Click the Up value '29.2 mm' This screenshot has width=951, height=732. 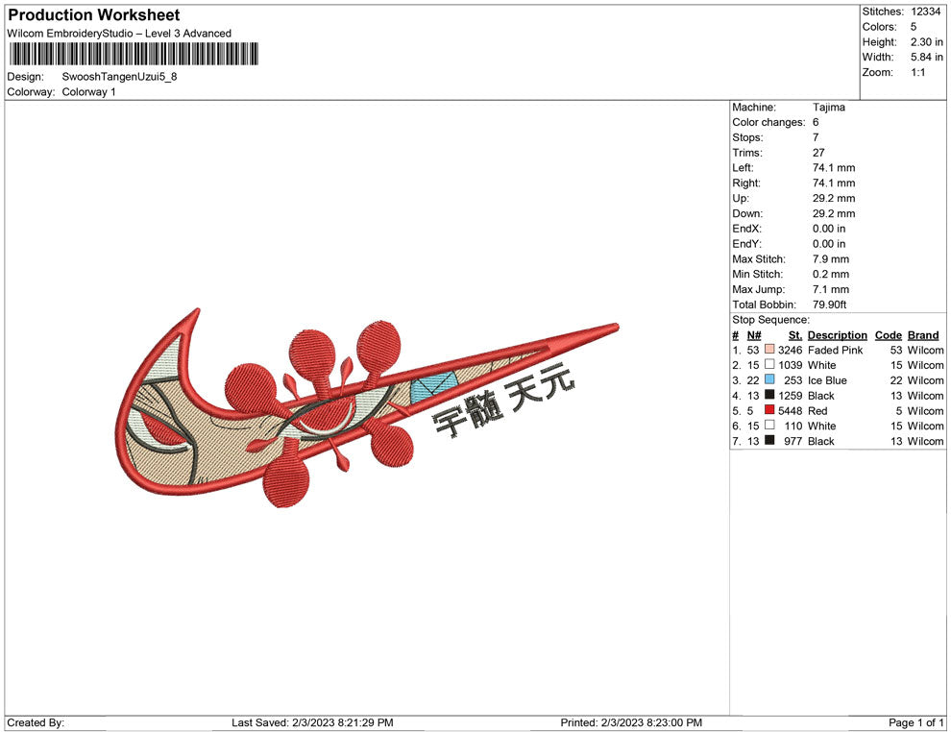point(834,198)
